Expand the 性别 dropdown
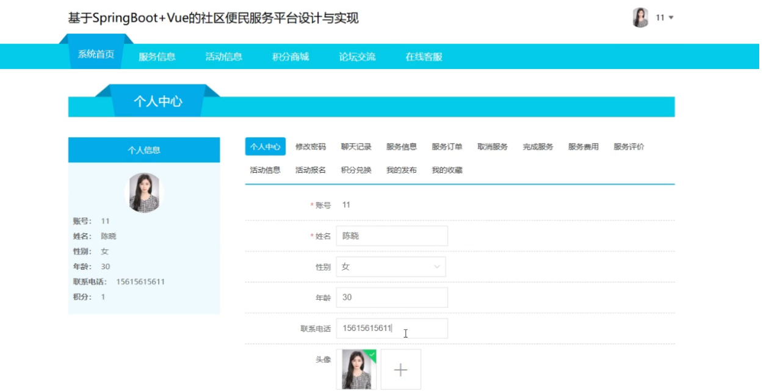 pos(391,267)
